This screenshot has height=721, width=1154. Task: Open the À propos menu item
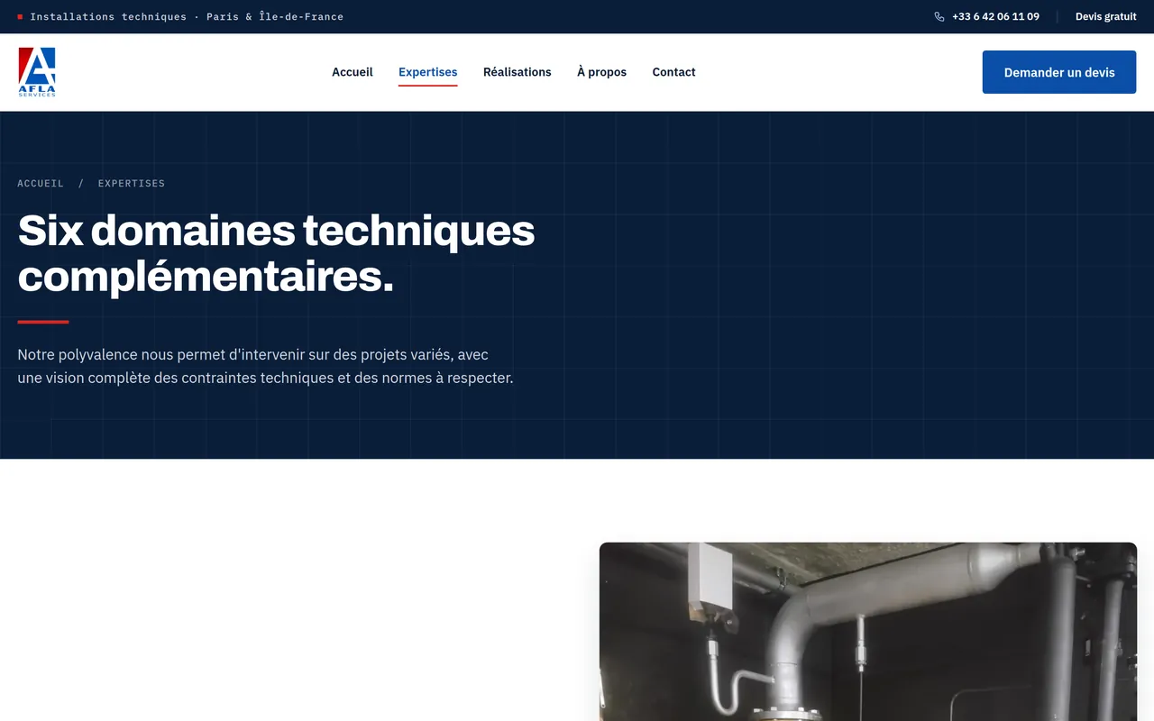pos(602,72)
